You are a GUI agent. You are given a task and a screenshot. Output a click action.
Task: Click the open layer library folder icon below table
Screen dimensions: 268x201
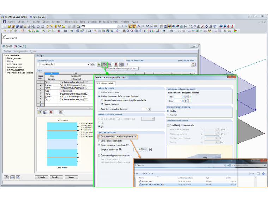click(x=39, y=112)
